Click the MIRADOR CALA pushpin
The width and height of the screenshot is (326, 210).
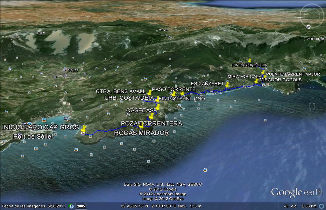[x=256, y=81]
